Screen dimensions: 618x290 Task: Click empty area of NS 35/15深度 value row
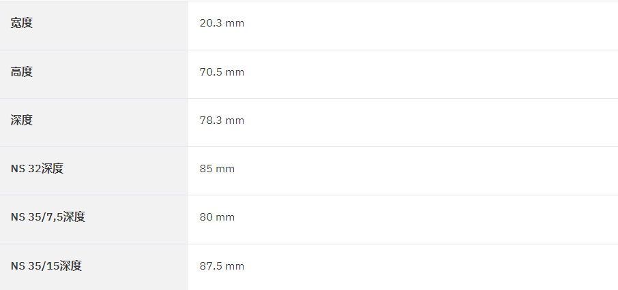[430, 266]
